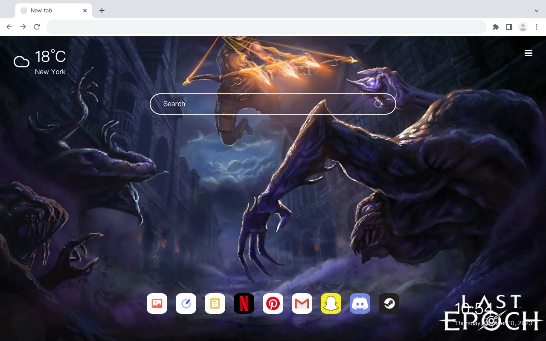Toggle the browser side panel

[509, 27]
